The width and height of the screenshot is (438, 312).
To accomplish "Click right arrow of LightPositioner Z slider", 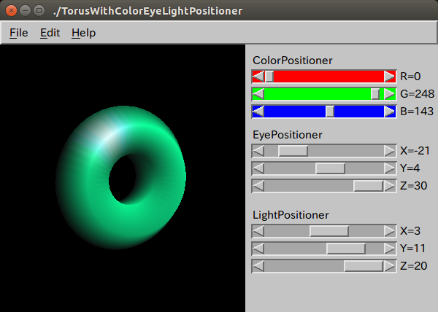I will (x=390, y=266).
